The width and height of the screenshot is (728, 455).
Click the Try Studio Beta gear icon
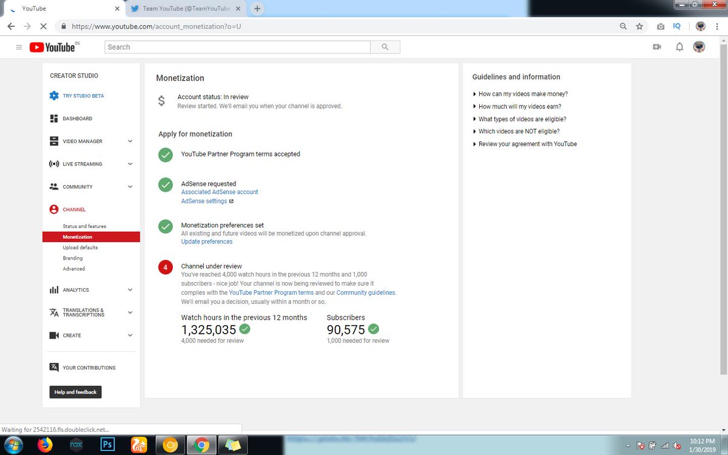click(x=54, y=96)
